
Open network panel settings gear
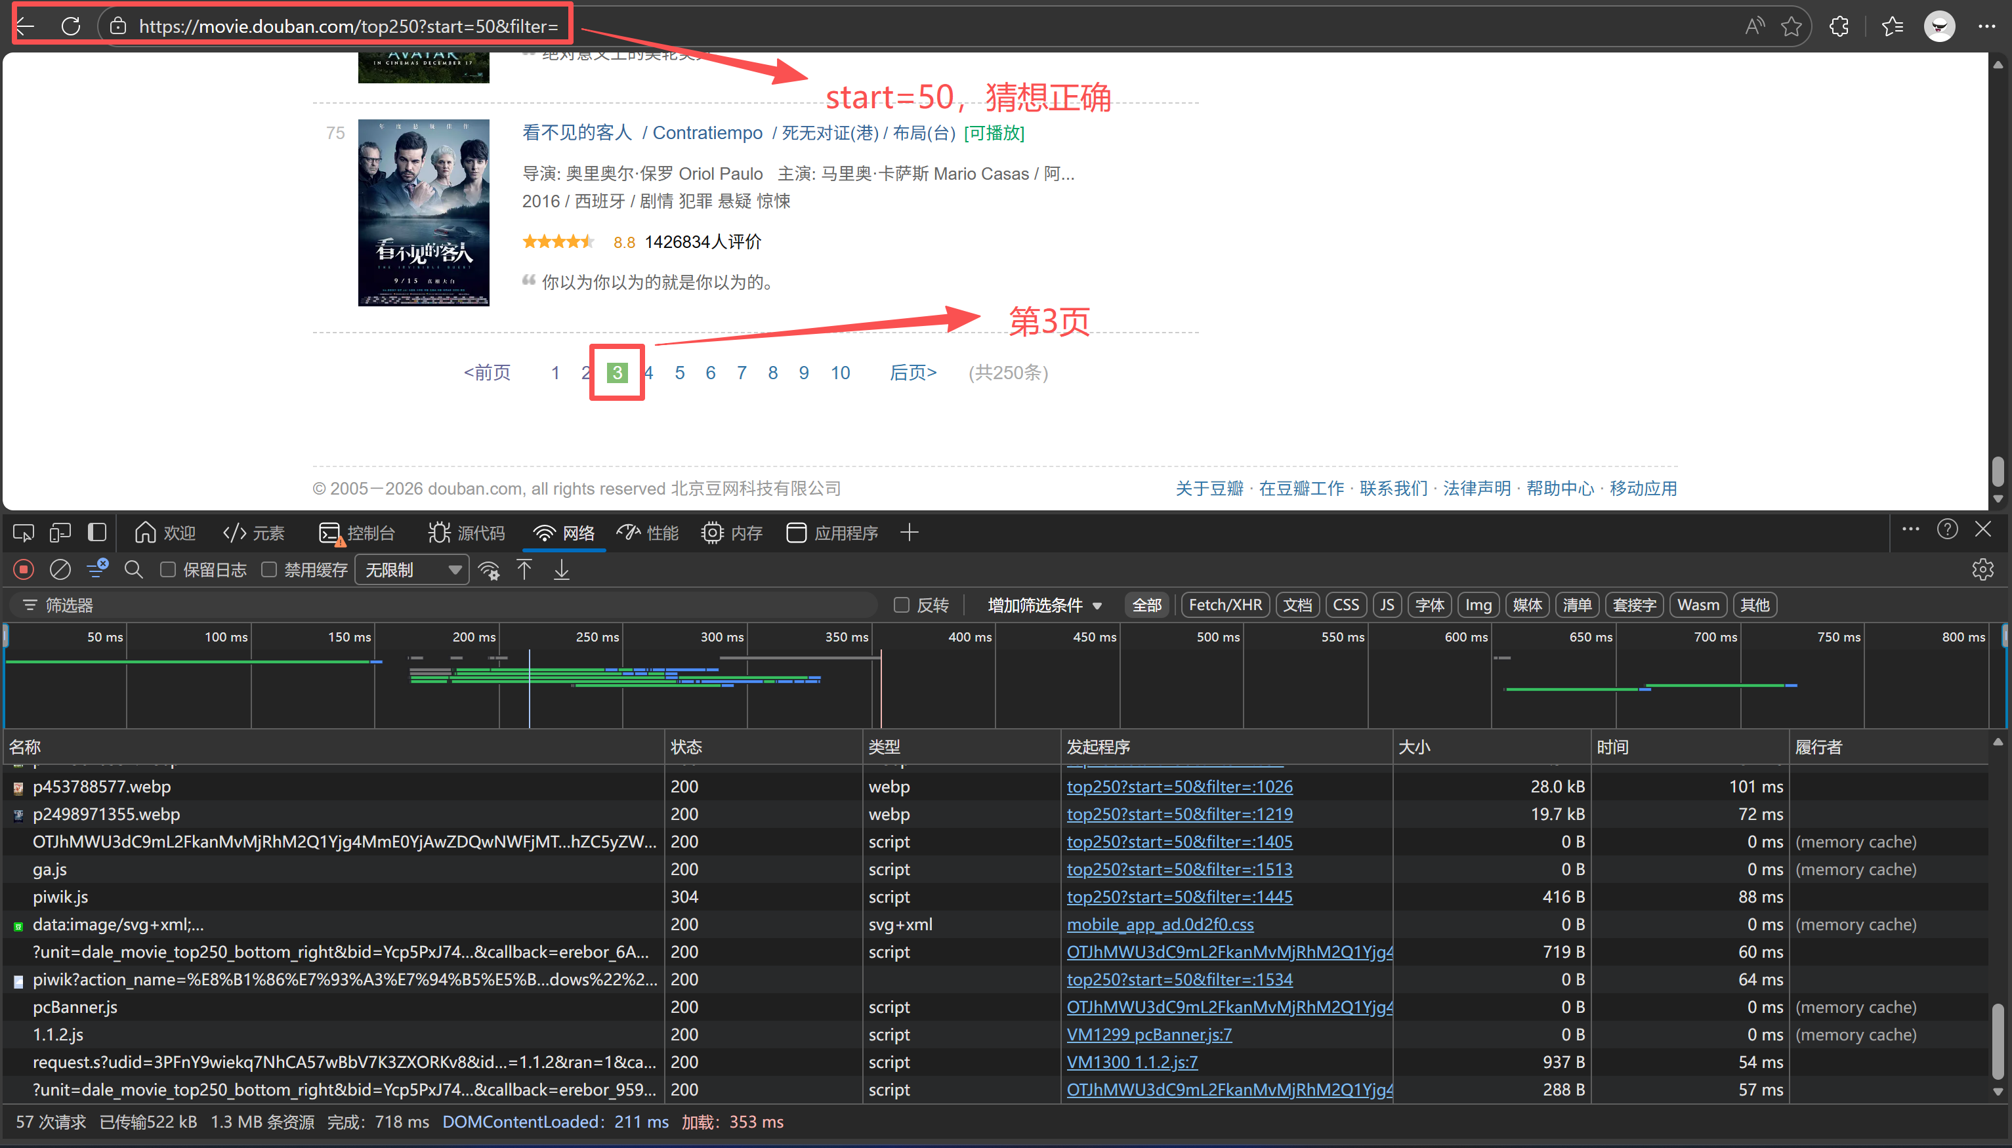pos(1983,569)
